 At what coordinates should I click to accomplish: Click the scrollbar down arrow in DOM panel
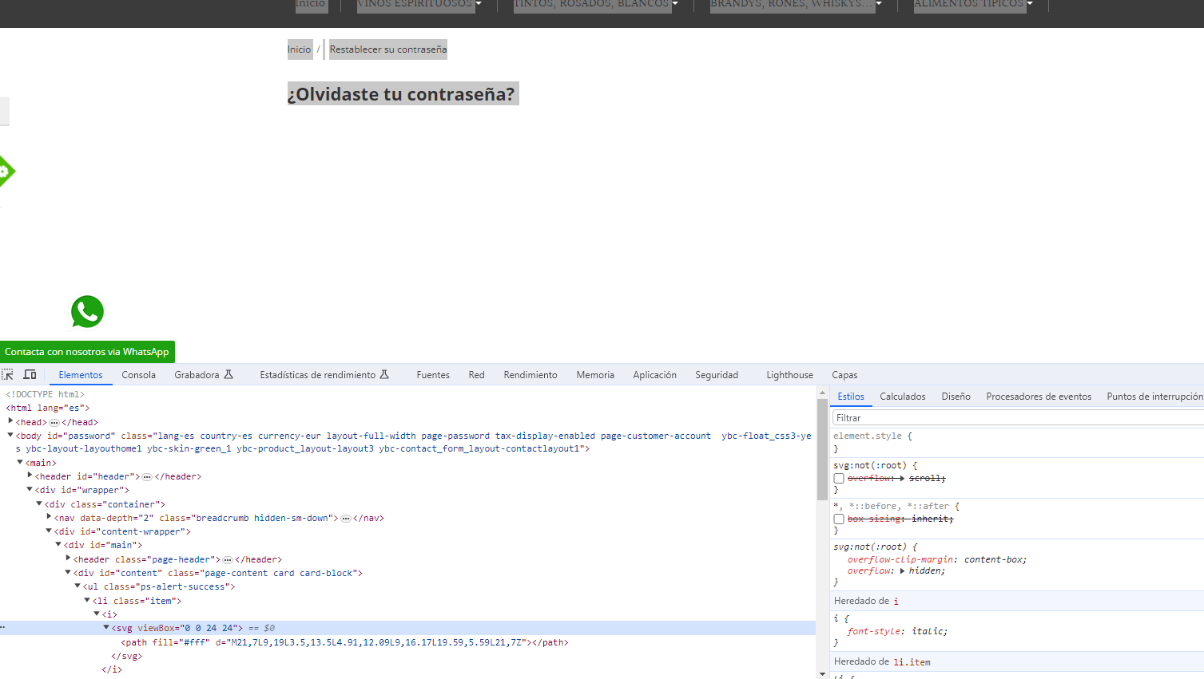point(822,673)
